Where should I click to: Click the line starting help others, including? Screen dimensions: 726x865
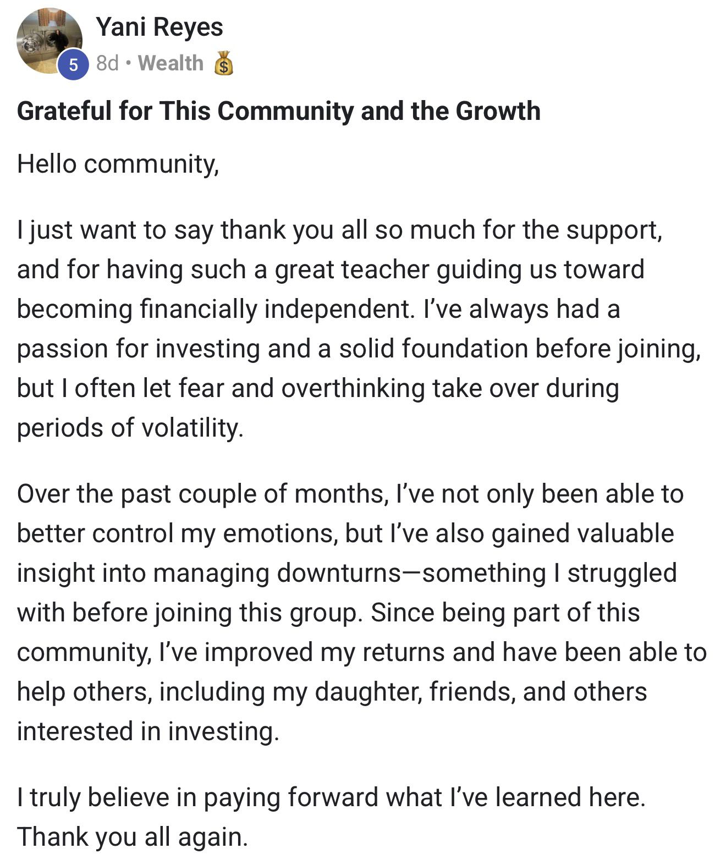332,692
